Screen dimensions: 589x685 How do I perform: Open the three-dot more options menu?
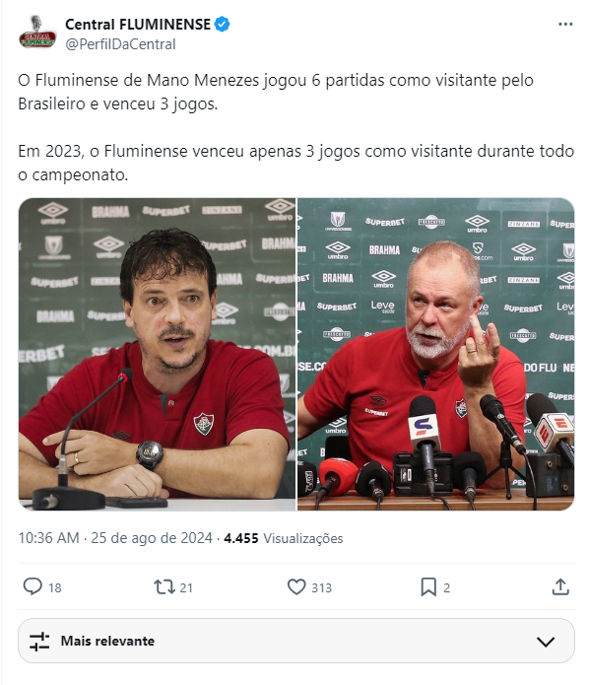[565, 25]
